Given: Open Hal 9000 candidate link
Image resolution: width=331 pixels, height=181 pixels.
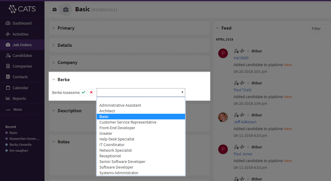Looking at the screenshot, I should (241, 58).
